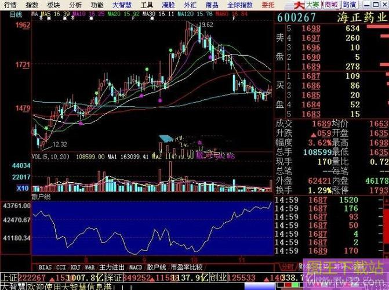
Task: Select buy level 3 at 1685
Action: click(x=331, y=95)
